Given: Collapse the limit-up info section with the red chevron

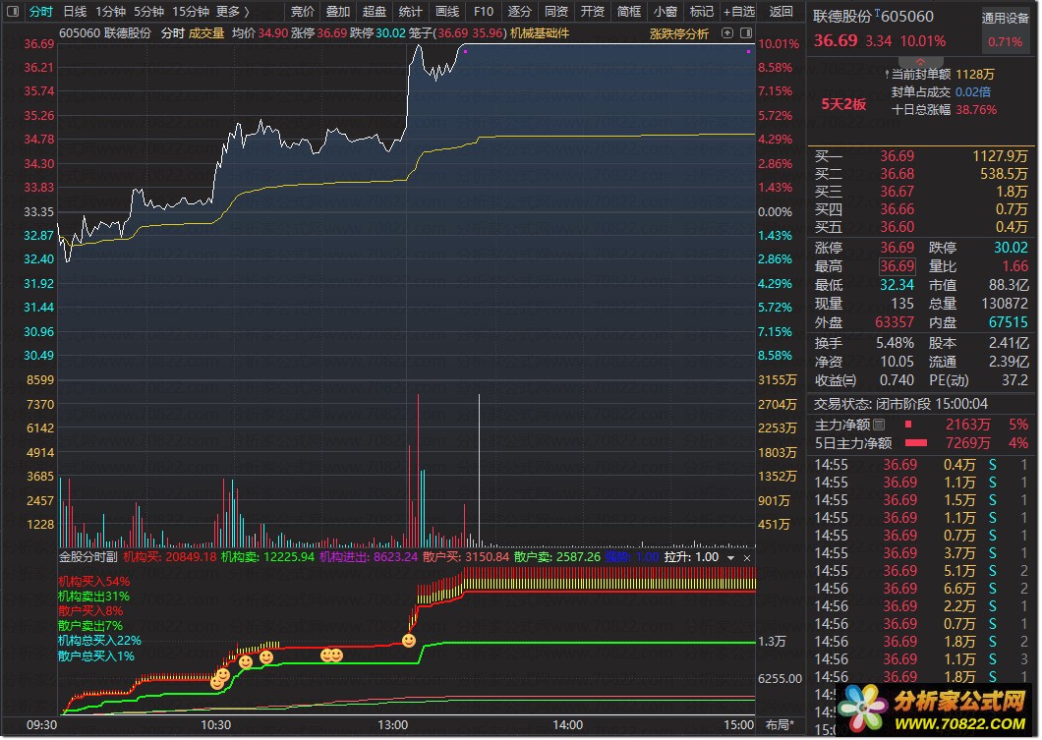Looking at the screenshot, I should tap(920, 62).
